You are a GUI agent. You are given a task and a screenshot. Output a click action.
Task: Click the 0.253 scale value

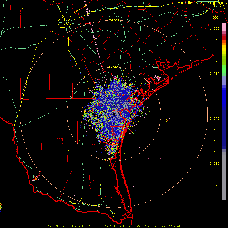click(215, 186)
